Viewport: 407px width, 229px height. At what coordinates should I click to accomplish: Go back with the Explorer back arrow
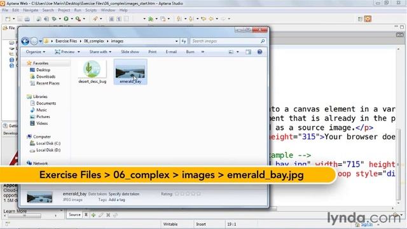[25, 41]
